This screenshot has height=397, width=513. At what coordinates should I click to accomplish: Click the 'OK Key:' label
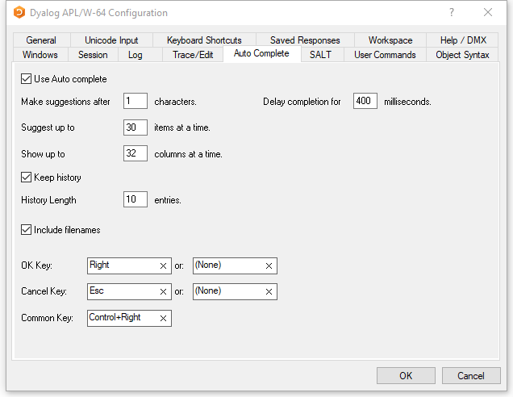36,265
